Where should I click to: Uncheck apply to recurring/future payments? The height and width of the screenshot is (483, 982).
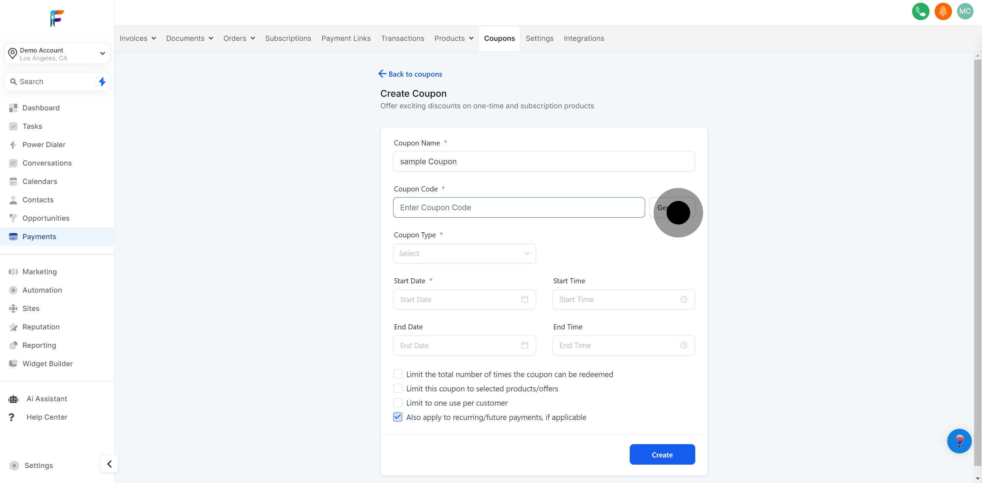(x=398, y=417)
